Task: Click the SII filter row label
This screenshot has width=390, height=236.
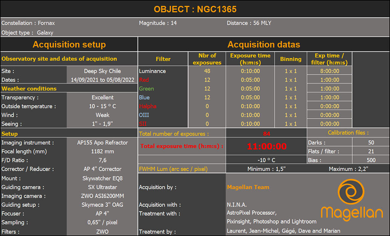Action: [142, 124]
